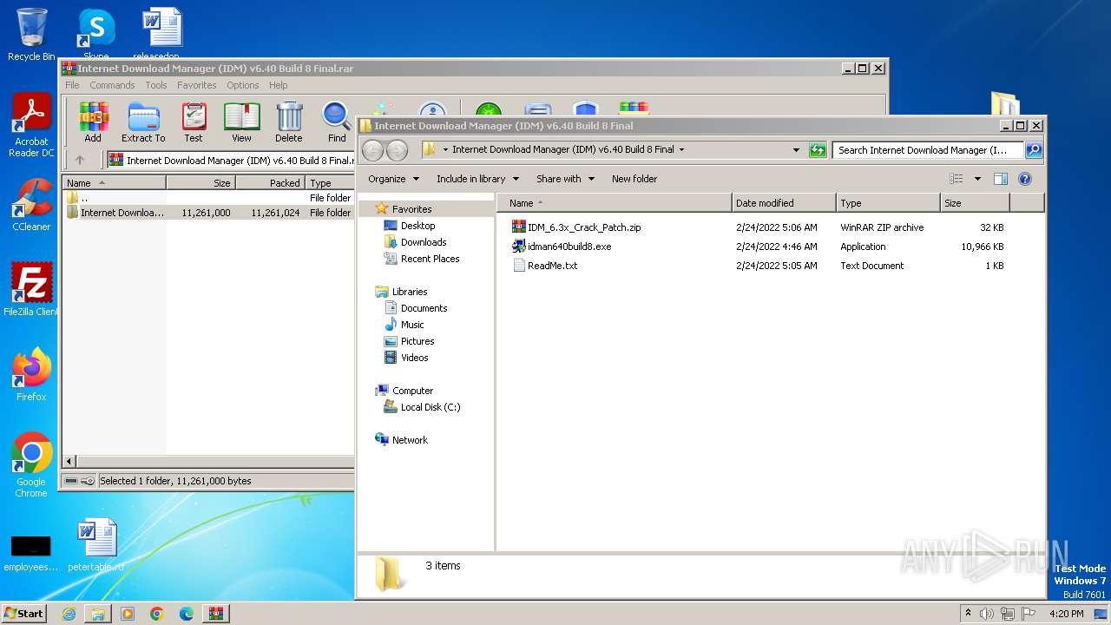The image size is (1111, 625).
Task: Click the Explorer search magnifier icon
Action: pyautogui.click(x=1033, y=149)
